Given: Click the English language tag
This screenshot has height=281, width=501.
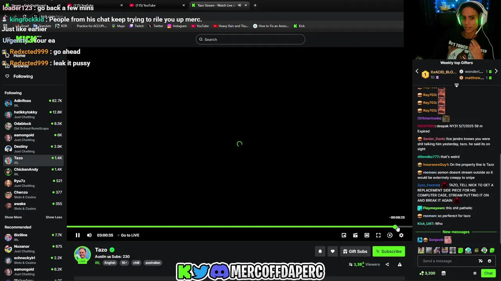Looking at the screenshot, I should 110,263.
